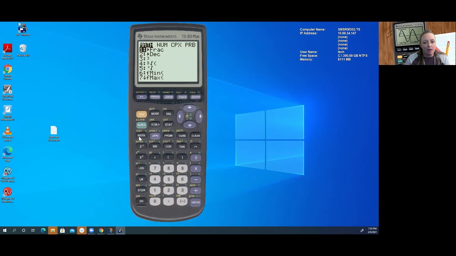Open Microsoft Store from the taskbar
This screenshot has height=256, width=456.
62,230
